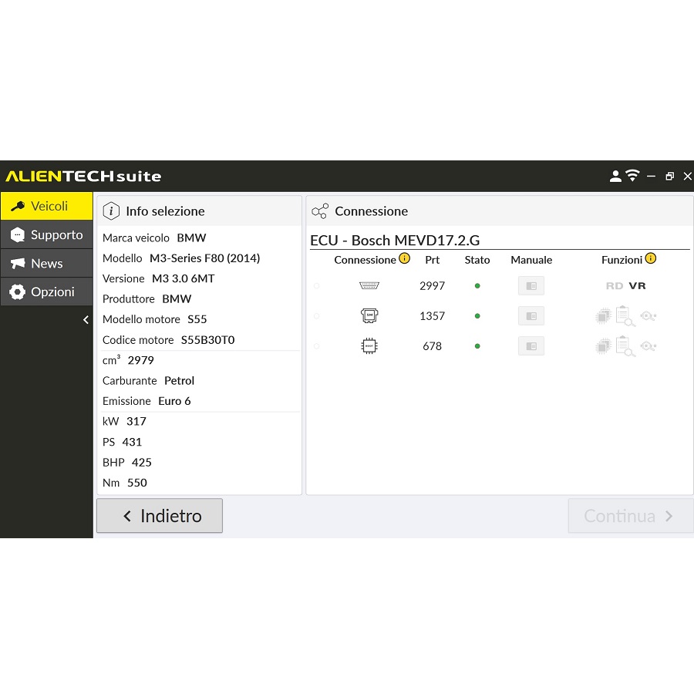
Task: Click the bench SM connection icon
Action: pos(369,315)
